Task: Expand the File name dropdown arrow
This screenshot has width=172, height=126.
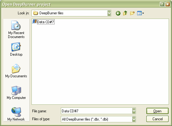Action: pos(134,111)
